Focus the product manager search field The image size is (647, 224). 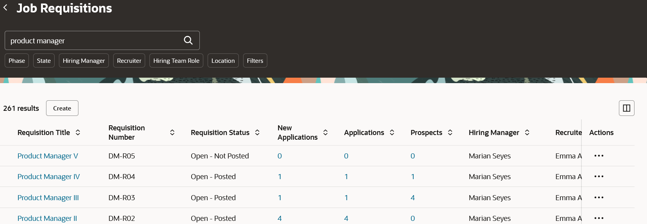94,41
